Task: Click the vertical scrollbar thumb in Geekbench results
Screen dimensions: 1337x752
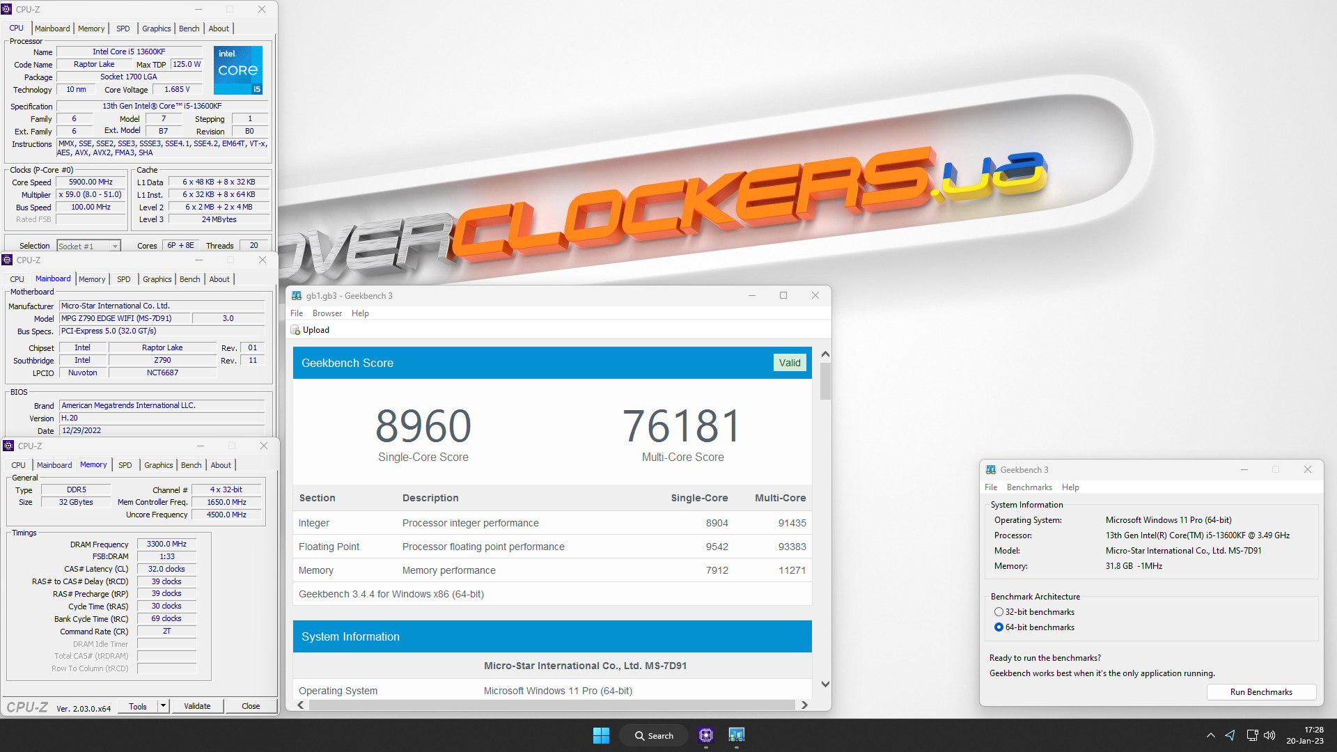Action: pos(825,382)
